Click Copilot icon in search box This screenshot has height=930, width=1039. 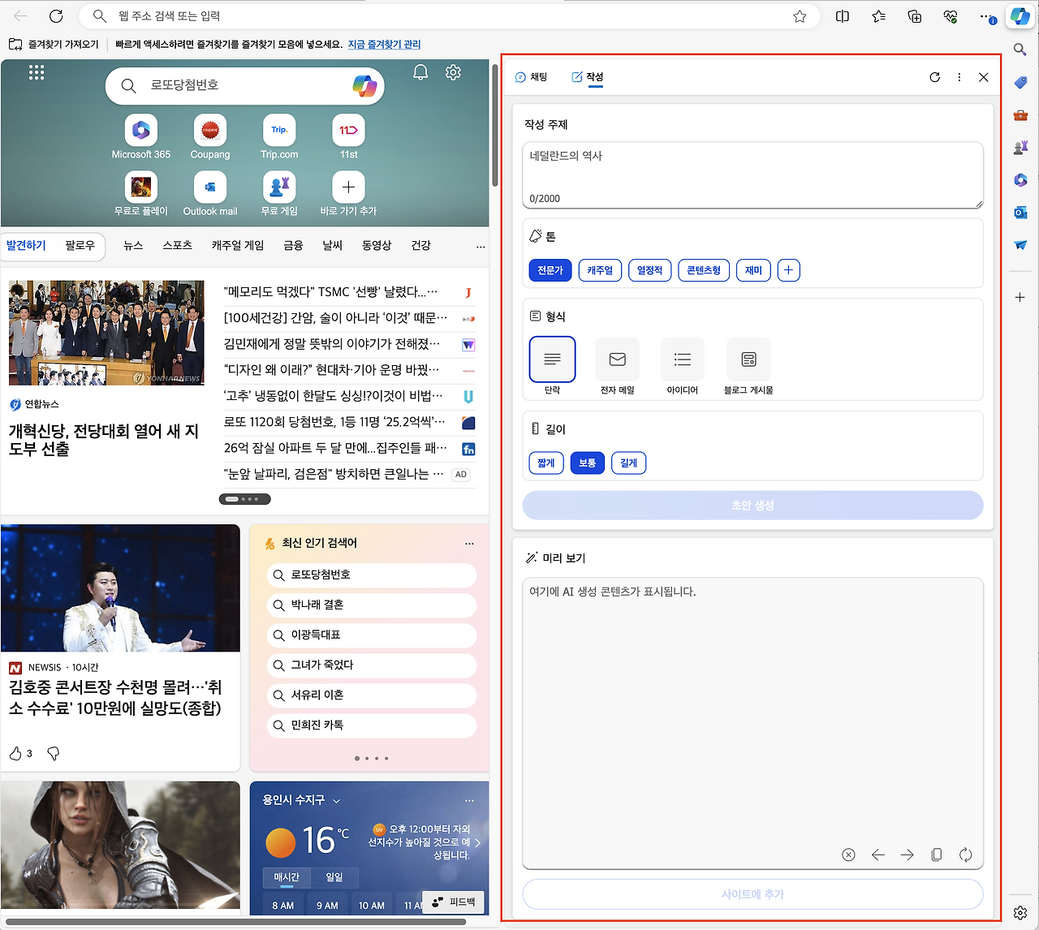364,85
